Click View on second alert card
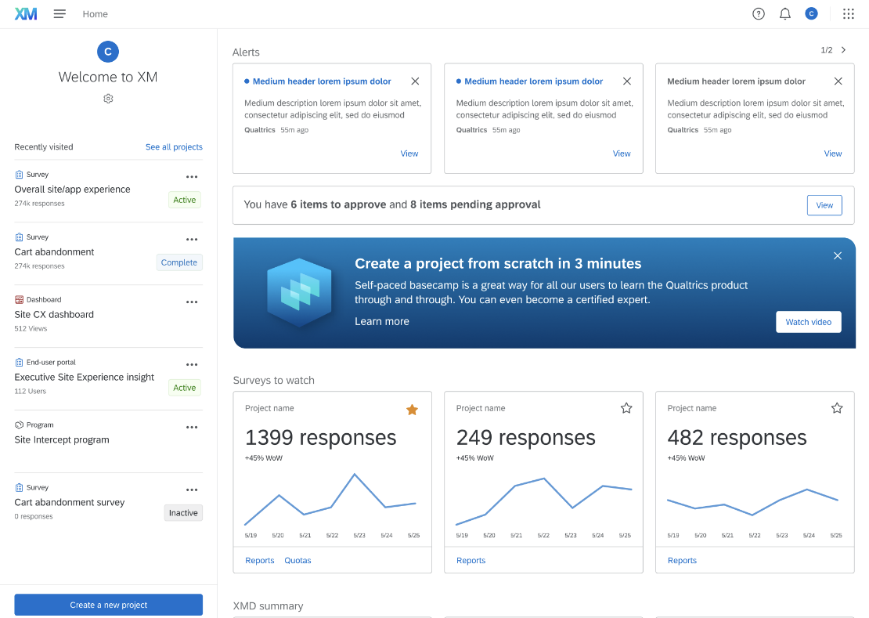This screenshot has width=869, height=618. [622, 154]
